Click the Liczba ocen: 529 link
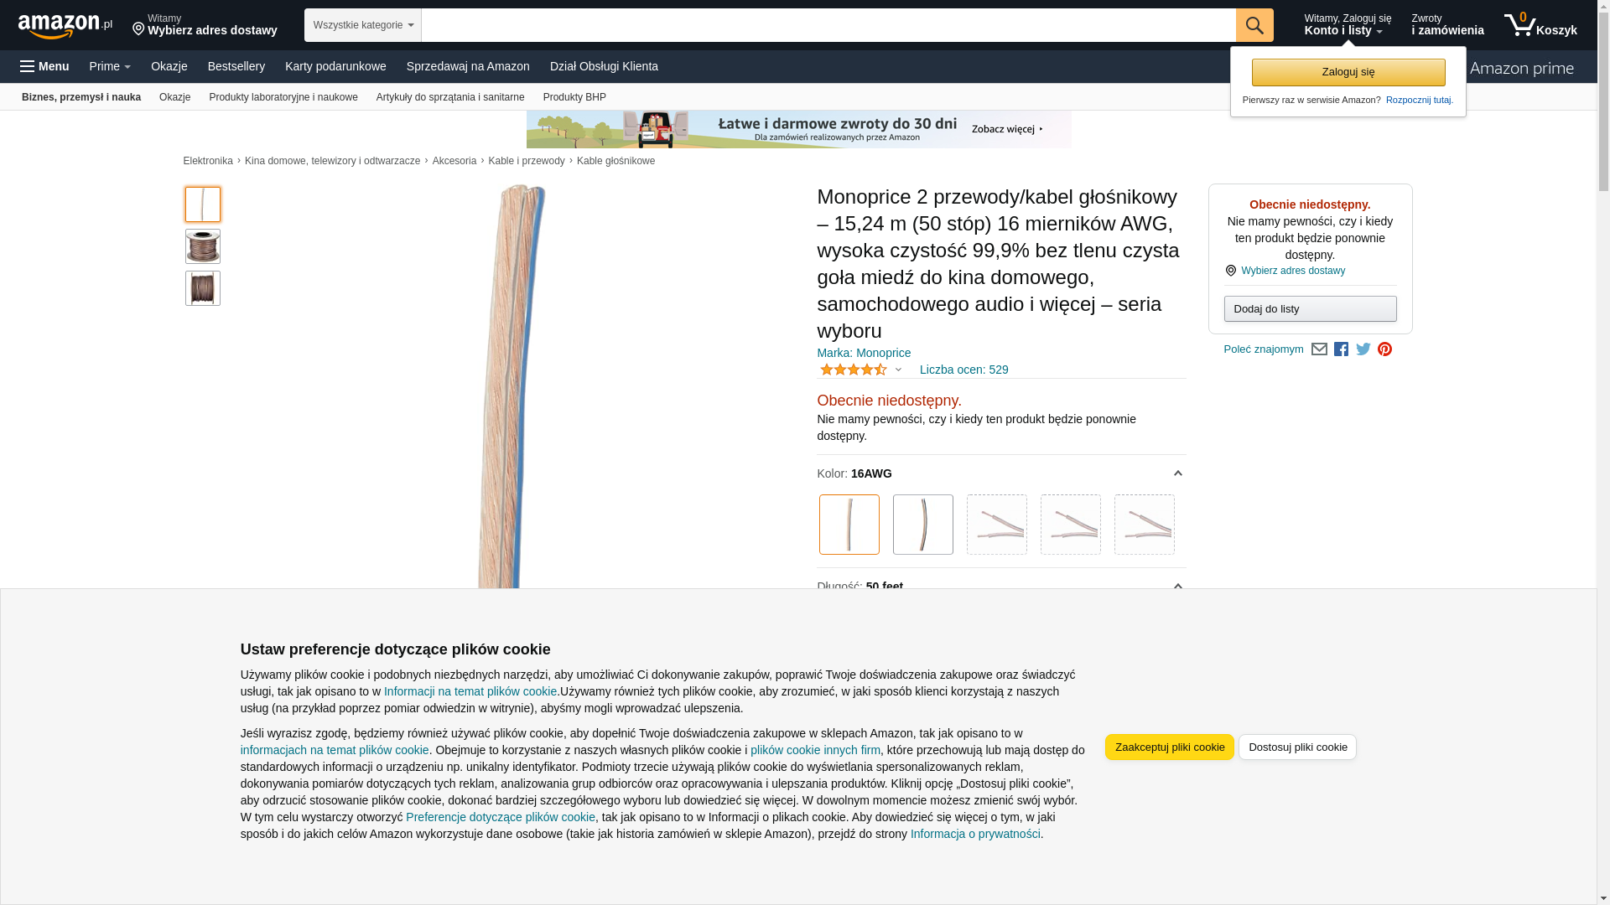 (963, 370)
